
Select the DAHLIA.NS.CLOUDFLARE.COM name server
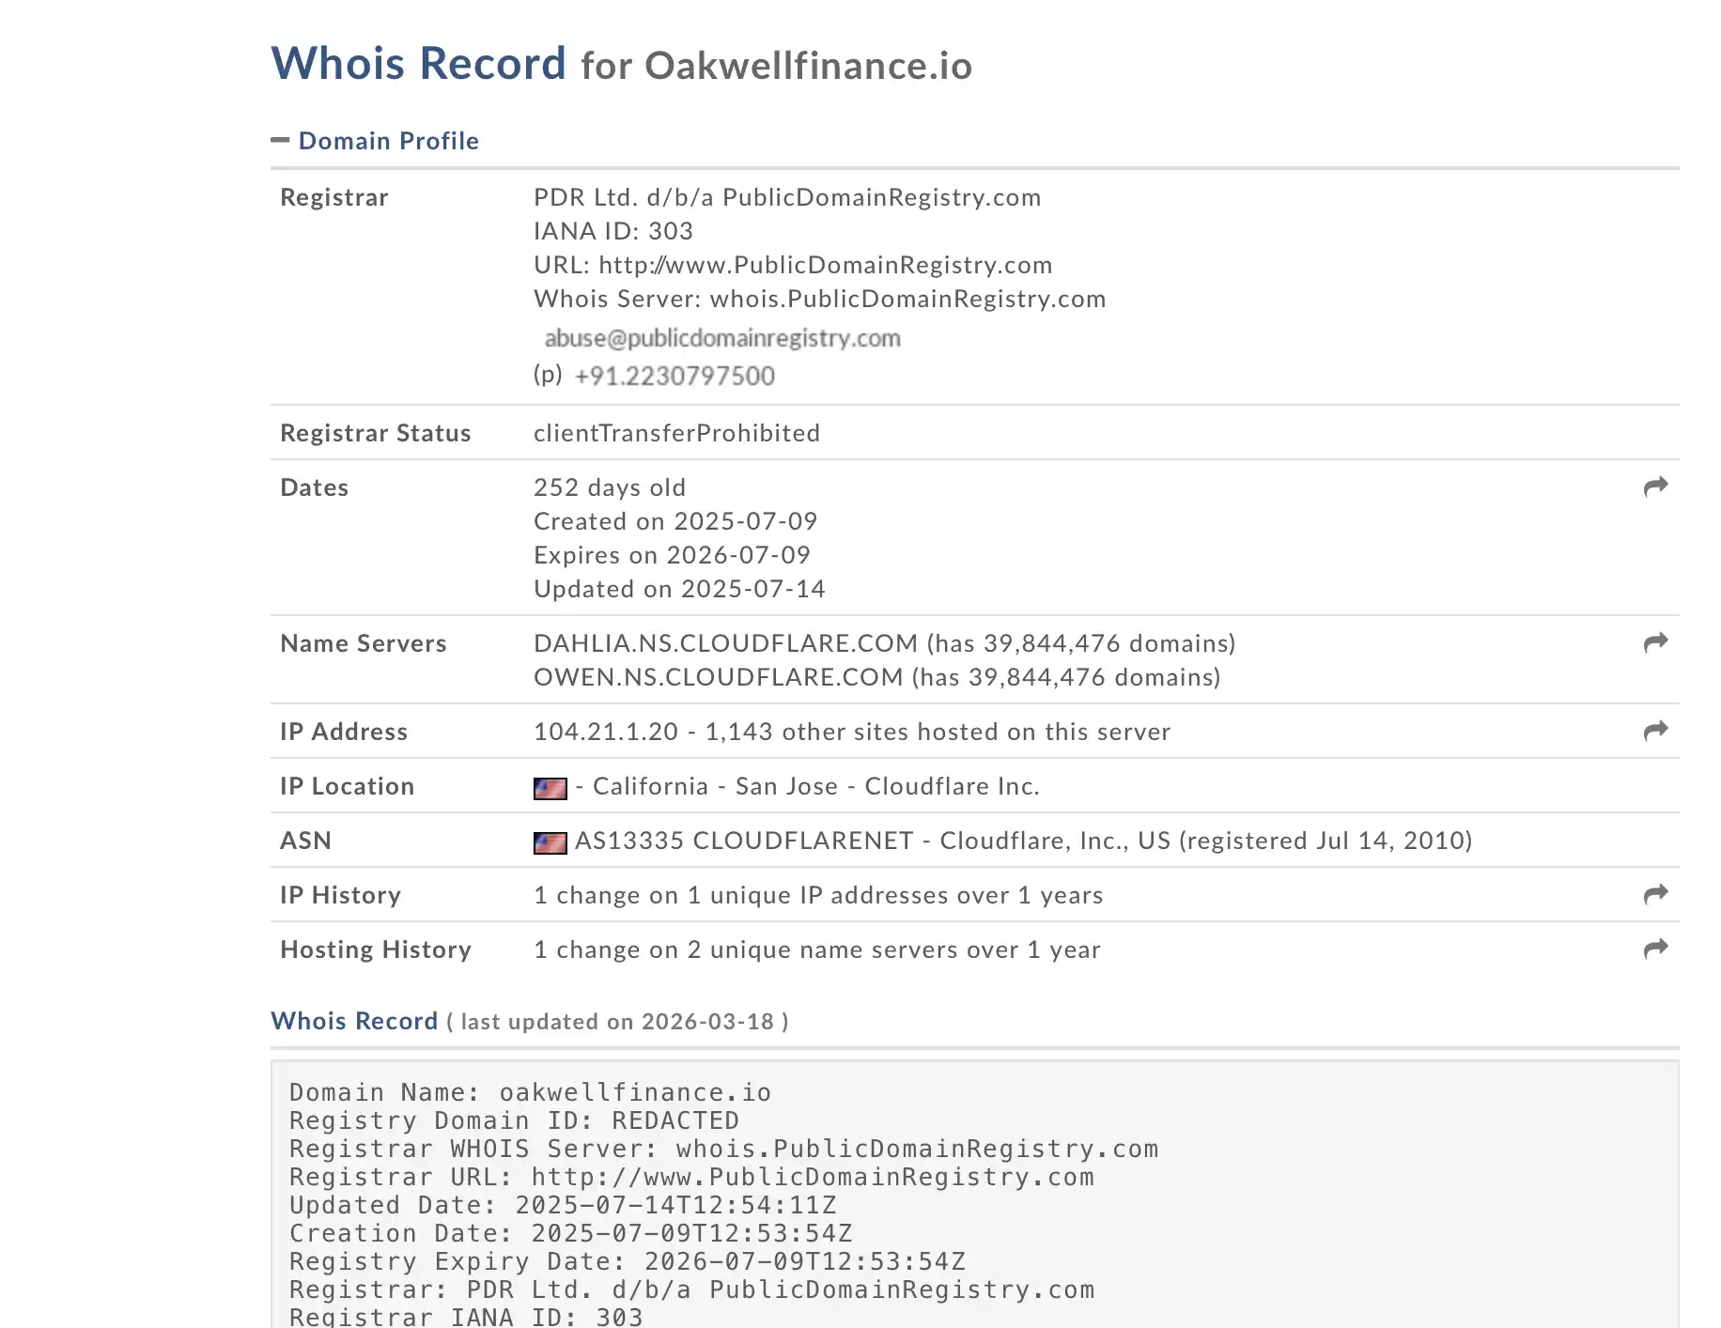725,643
